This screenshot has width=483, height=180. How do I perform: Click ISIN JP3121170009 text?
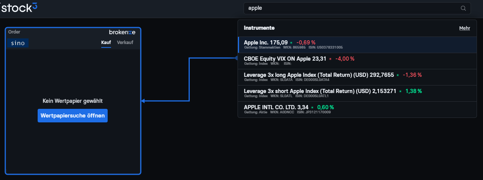[x=314, y=112]
